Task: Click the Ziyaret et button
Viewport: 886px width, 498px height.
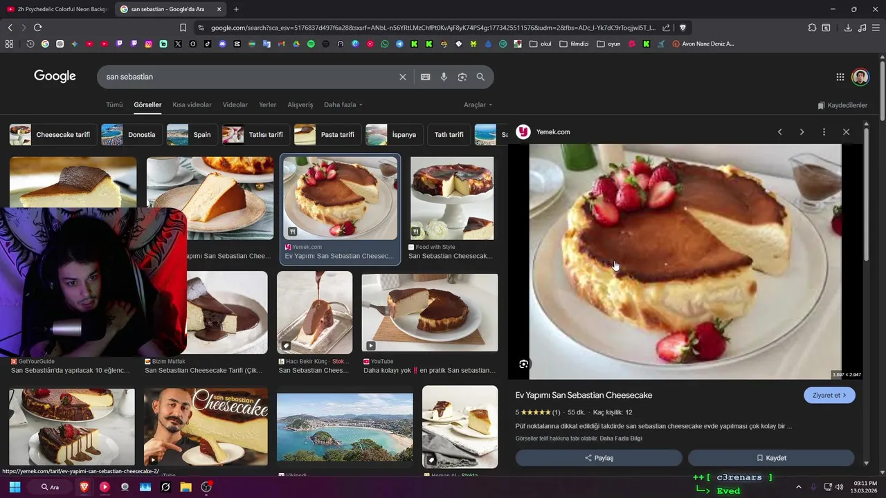Action: pos(829,396)
